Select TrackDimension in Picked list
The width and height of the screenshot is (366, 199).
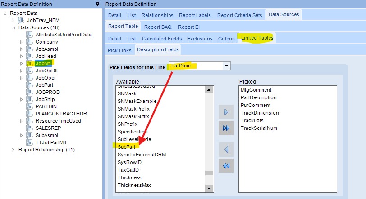click(x=260, y=113)
